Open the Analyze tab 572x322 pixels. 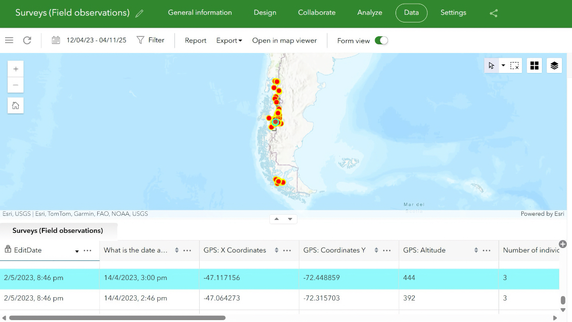[370, 13]
